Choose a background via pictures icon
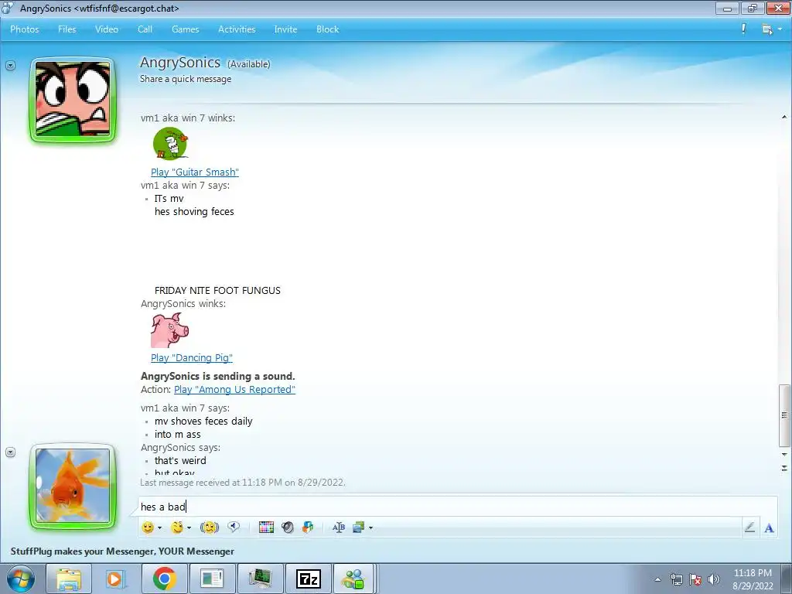Viewport: 792px width, 594px height. coord(359,527)
